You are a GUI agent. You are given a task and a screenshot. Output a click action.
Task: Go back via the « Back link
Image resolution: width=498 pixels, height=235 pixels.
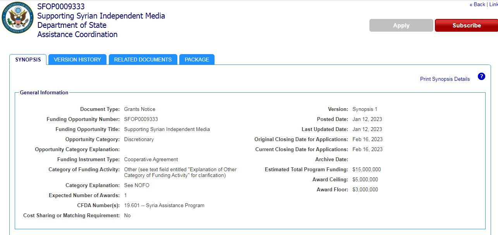tap(477, 5)
